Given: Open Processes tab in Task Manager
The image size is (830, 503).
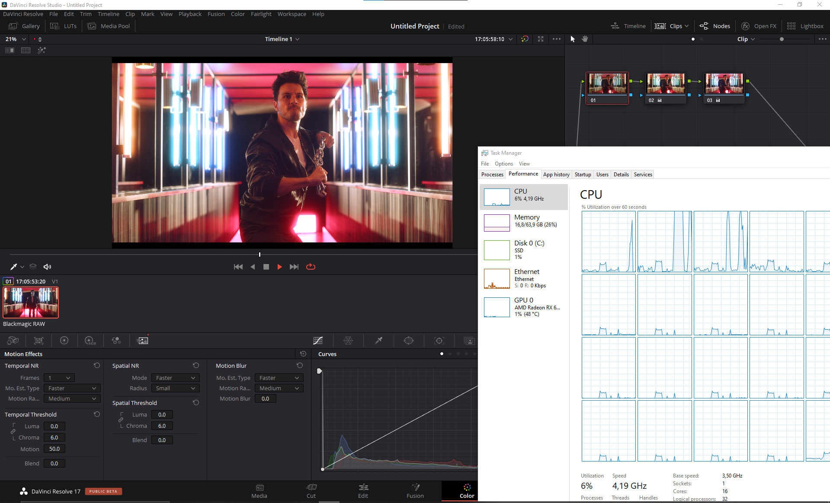Looking at the screenshot, I should tap(492, 175).
